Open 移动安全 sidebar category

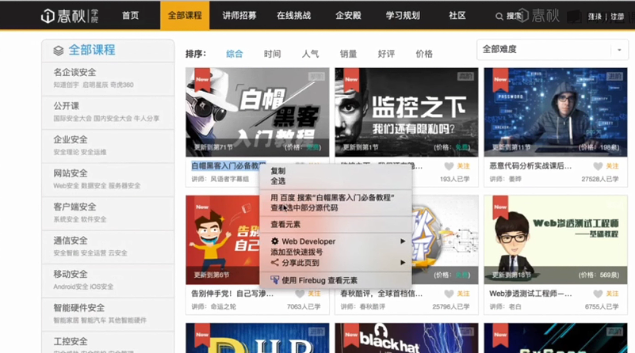pyautogui.click(x=71, y=274)
